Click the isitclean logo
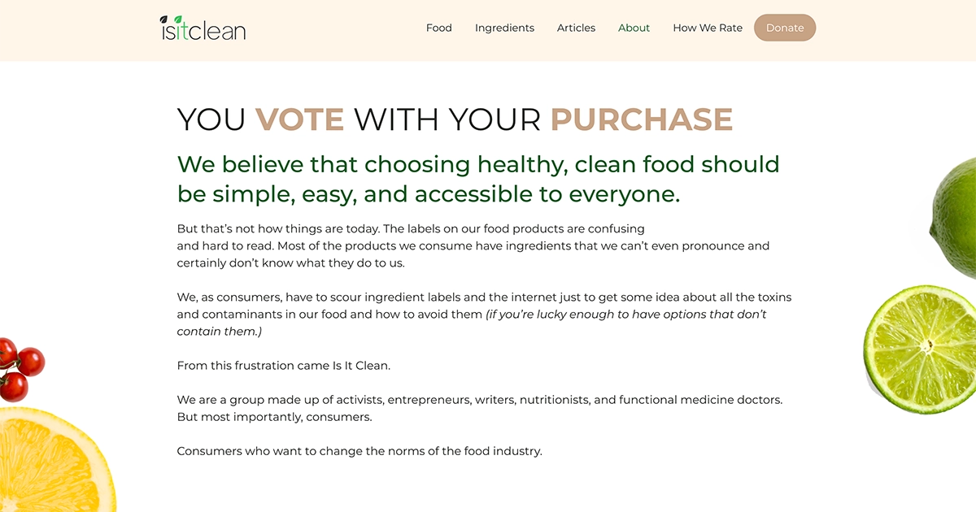This screenshot has width=976, height=512. click(x=203, y=28)
